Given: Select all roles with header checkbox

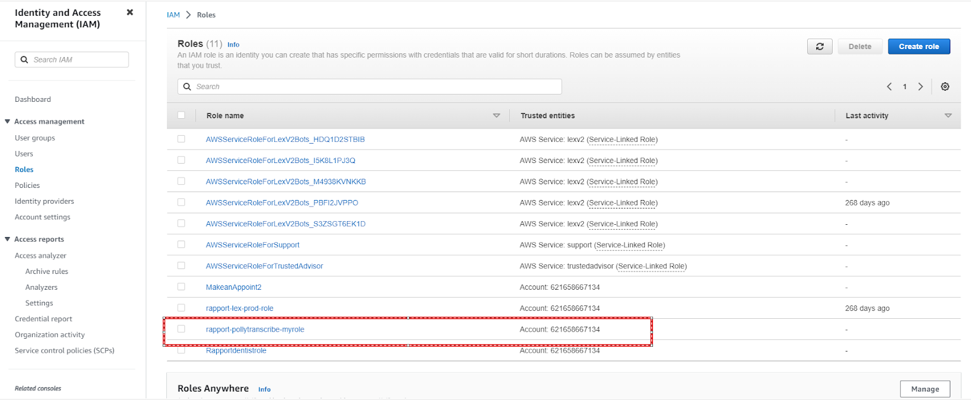Looking at the screenshot, I should (181, 115).
